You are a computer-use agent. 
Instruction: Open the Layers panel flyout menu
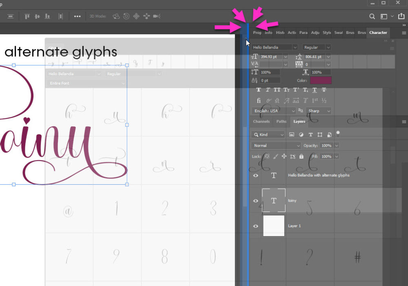404,122
